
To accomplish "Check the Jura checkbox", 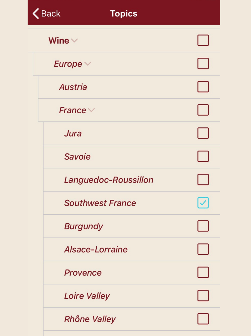I will 203,133.
